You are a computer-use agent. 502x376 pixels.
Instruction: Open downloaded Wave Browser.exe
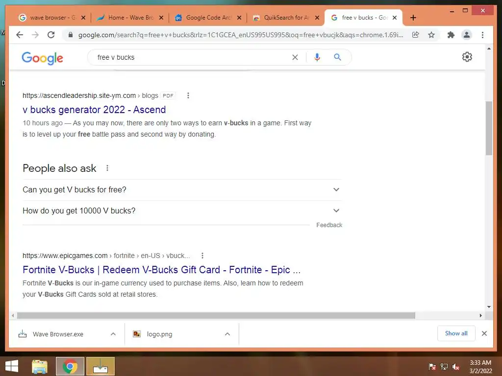58,334
